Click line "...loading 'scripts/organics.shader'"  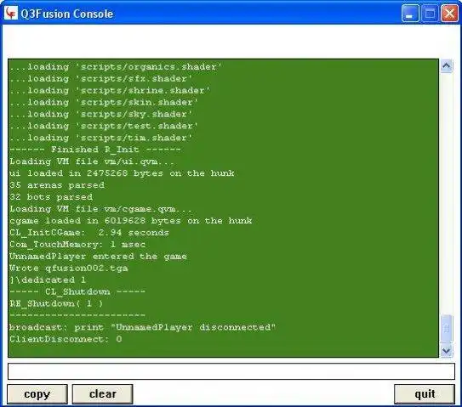[116, 67]
